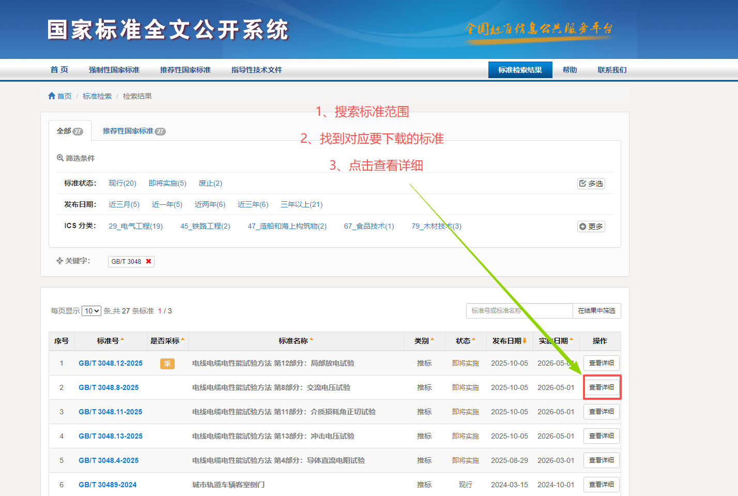Image resolution: width=738 pixels, height=496 pixels.
Task: Filter by 近一年(5) publish date
Action: (x=167, y=205)
